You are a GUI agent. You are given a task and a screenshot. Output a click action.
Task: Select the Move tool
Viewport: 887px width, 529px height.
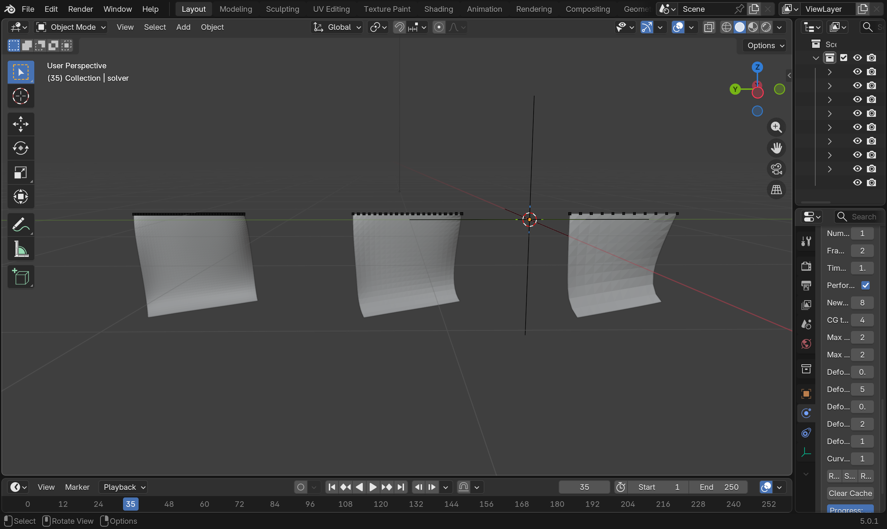coord(21,124)
